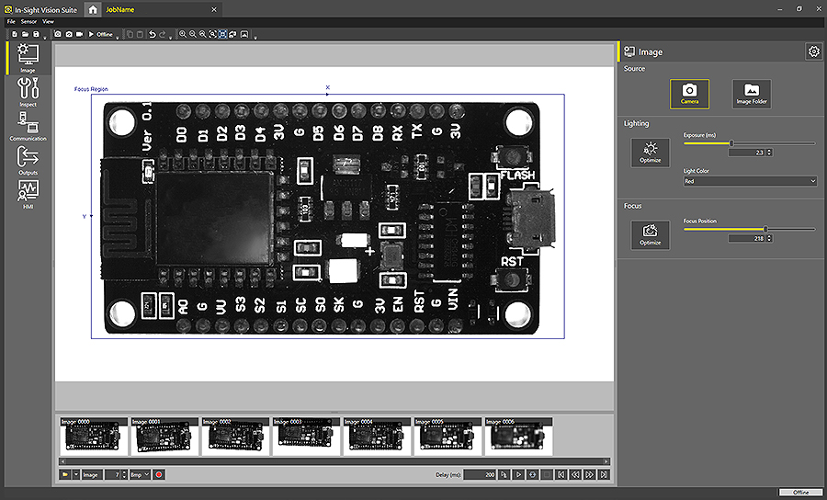The height and width of the screenshot is (500, 827).
Task: Click Optimize under Focus
Action: coord(650,234)
